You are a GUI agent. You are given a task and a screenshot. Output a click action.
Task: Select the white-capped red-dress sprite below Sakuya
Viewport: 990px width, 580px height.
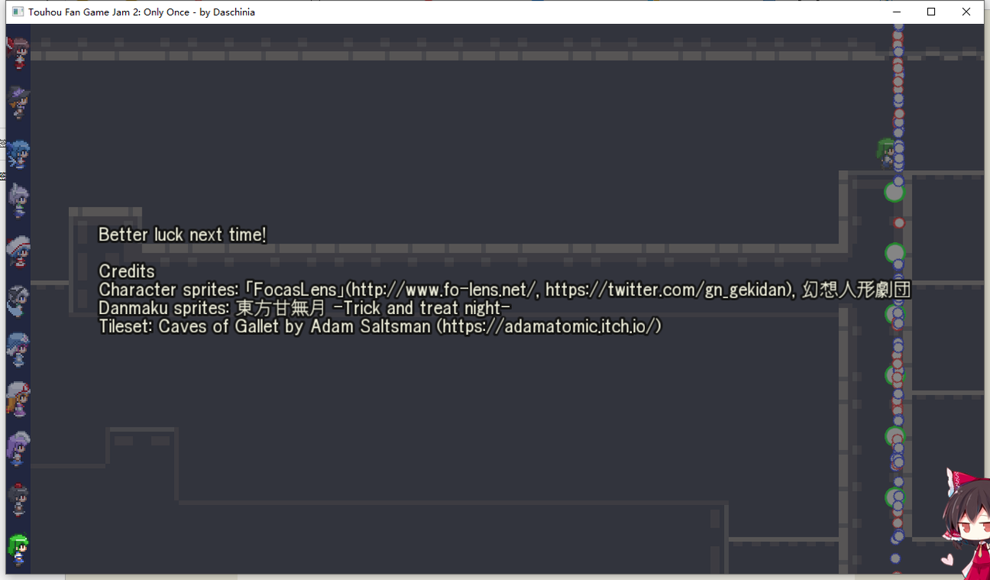[18, 251]
